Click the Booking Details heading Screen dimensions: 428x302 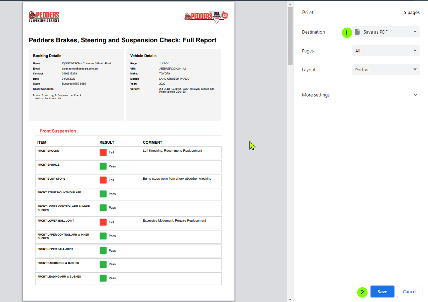pos(47,56)
